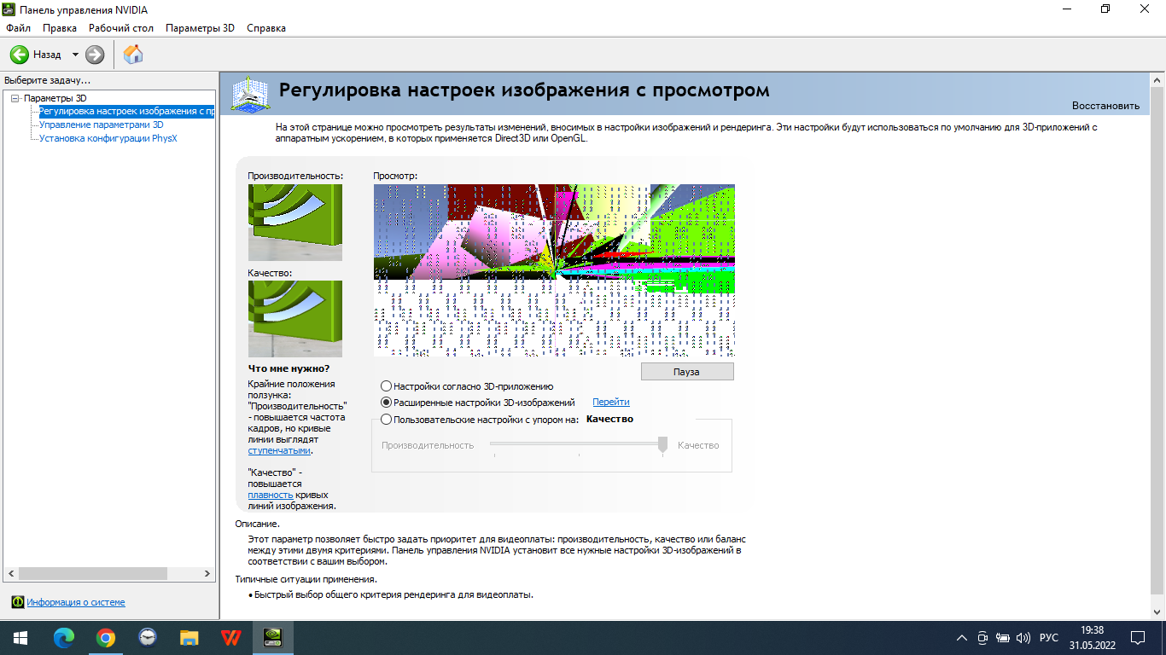This screenshot has width=1166, height=655.
Task: Open File Explorer from the taskbar
Action: [x=189, y=638]
